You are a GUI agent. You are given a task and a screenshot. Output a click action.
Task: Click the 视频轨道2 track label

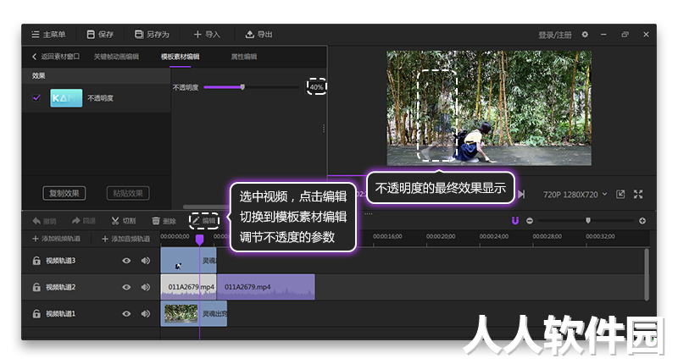pyautogui.click(x=60, y=287)
